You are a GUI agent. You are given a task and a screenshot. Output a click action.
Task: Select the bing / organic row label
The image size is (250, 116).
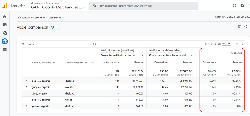click(x=40, y=94)
